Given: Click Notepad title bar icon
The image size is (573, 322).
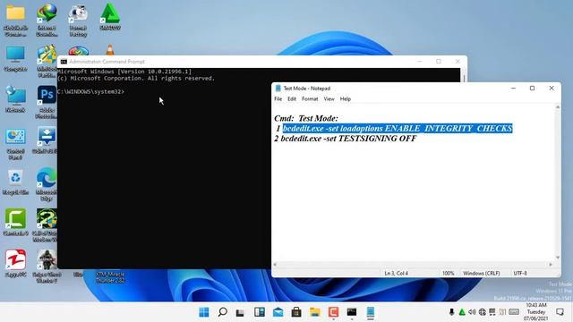Looking at the screenshot, I should point(278,89).
